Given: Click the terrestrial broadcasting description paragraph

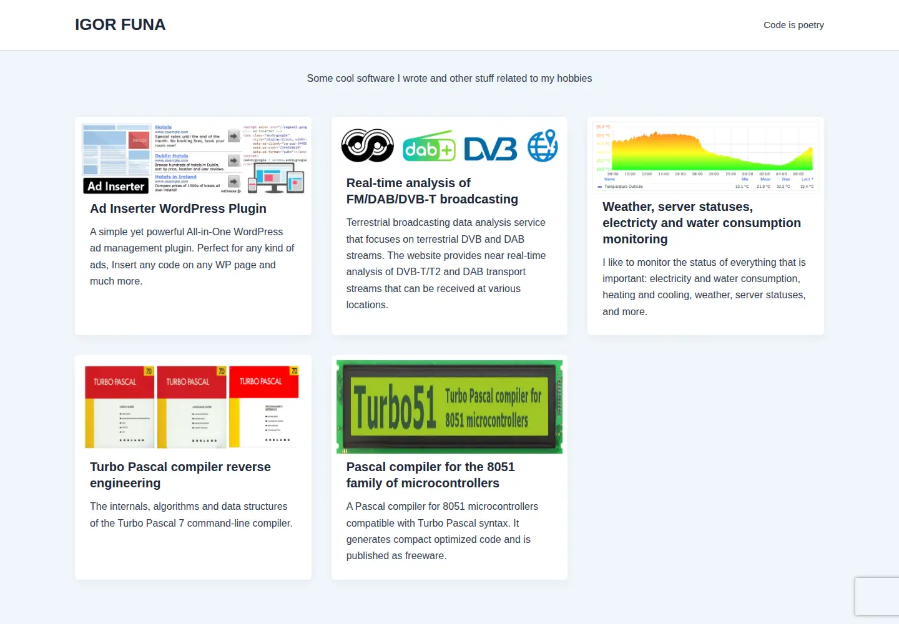Looking at the screenshot, I should [x=446, y=263].
